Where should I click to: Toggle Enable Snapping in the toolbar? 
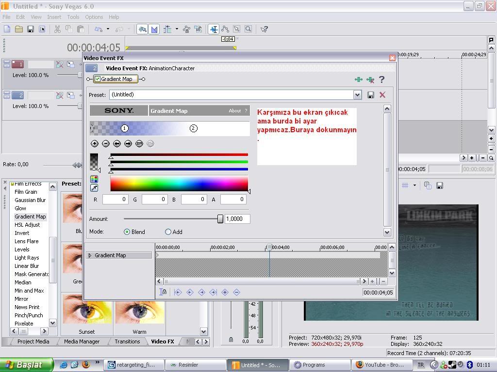(142, 30)
